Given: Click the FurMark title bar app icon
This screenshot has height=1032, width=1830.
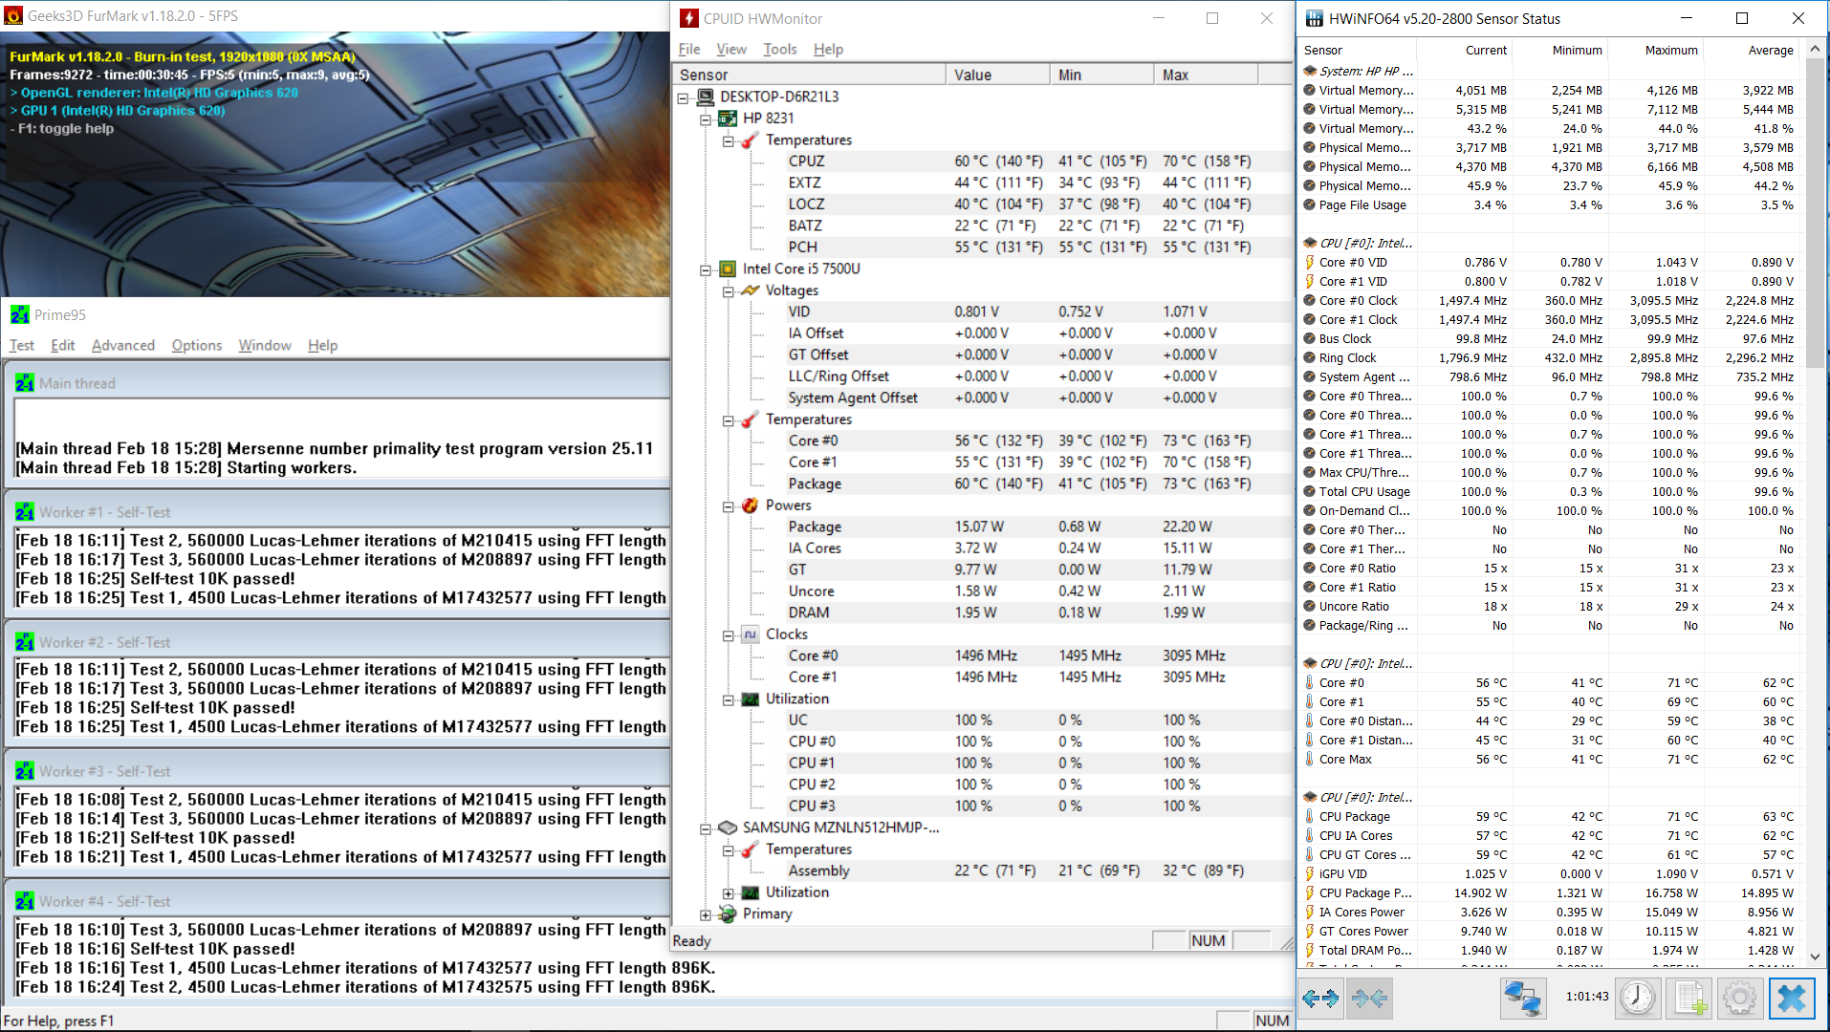Looking at the screenshot, I should (13, 15).
